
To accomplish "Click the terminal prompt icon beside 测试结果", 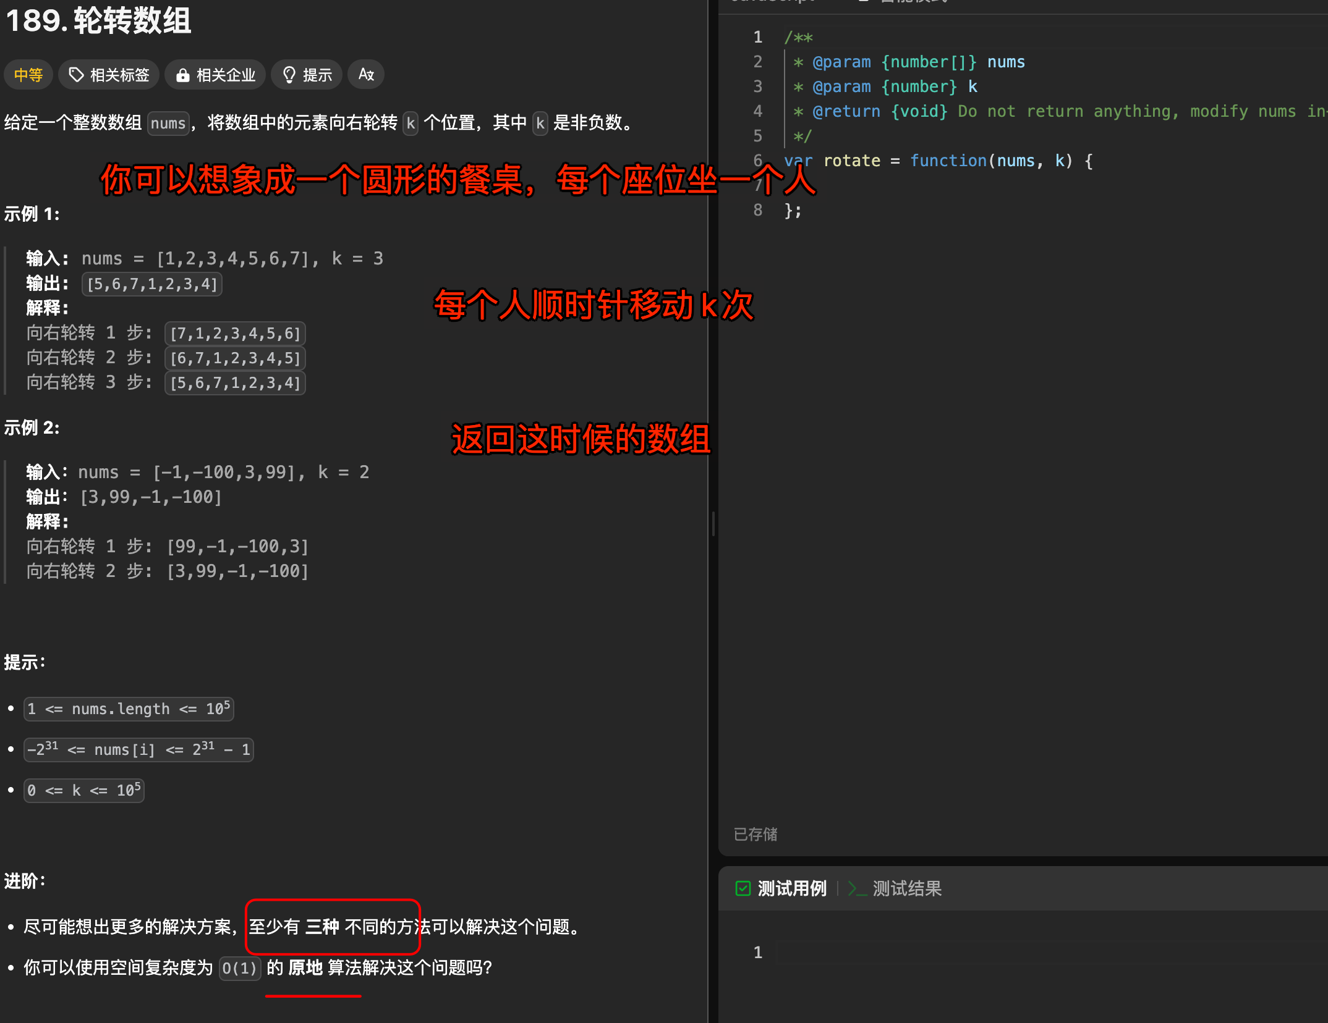I will click(x=857, y=888).
